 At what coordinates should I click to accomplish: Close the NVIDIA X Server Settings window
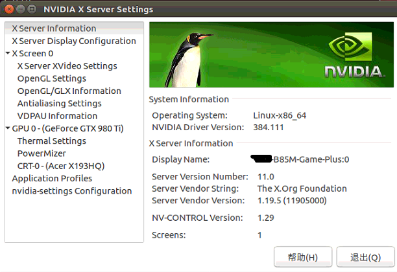9,9
